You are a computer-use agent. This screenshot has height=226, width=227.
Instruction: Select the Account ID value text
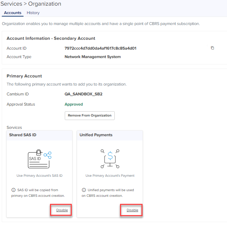pyautogui.click(x=100, y=48)
